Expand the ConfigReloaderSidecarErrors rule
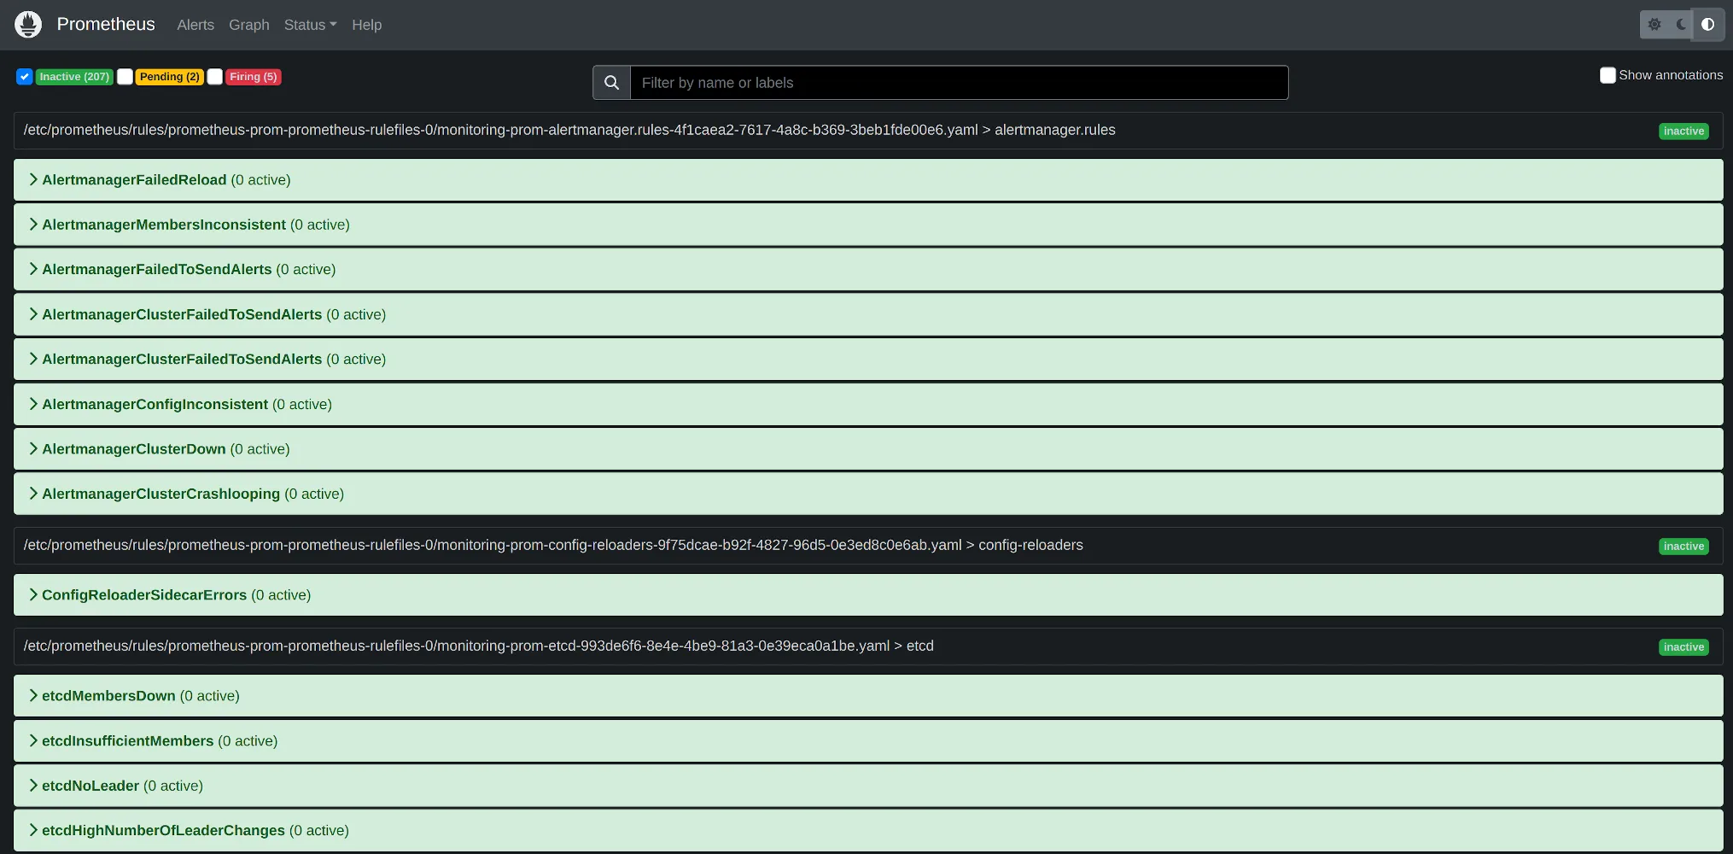The height and width of the screenshot is (854, 1733). click(x=144, y=594)
